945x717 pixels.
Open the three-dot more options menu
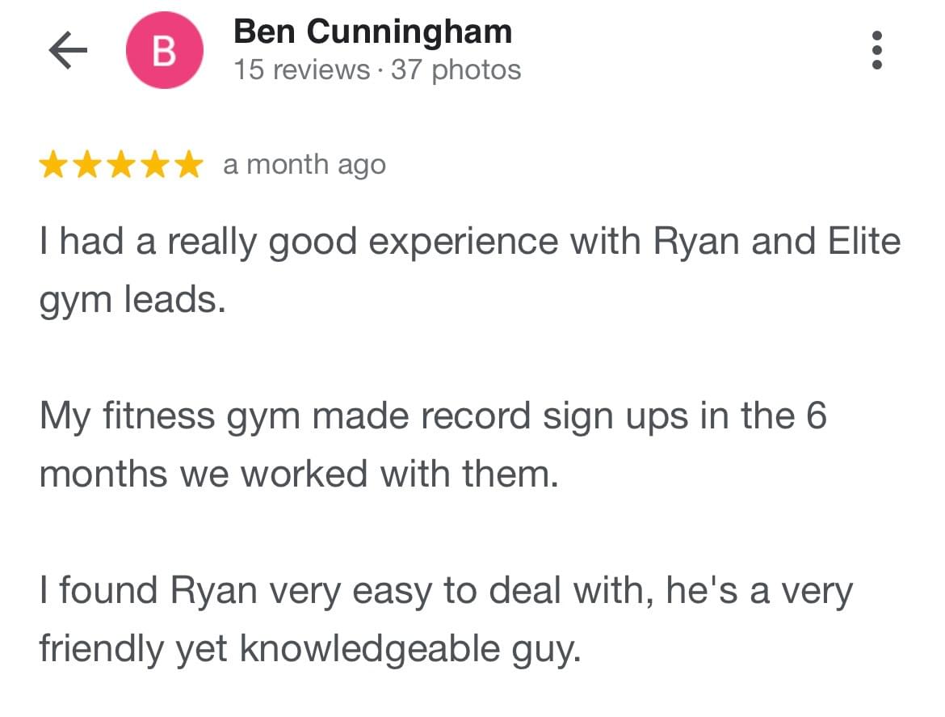pos(877,50)
